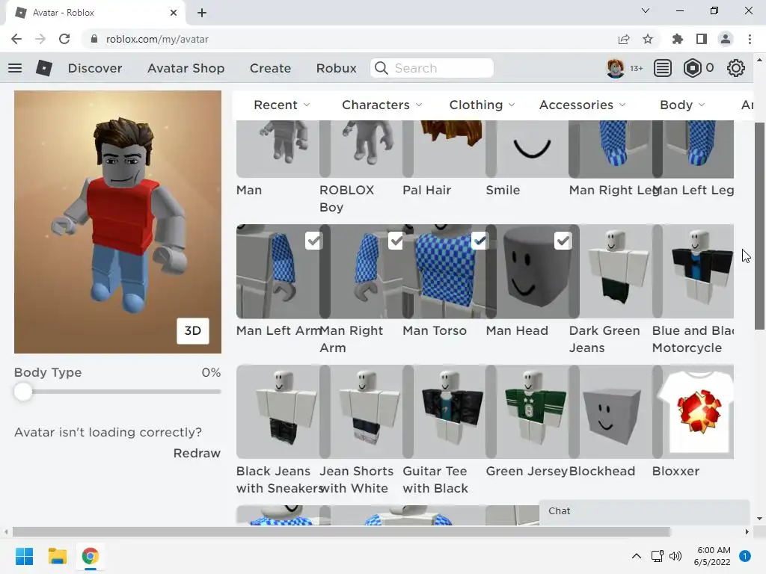Click the search magnifier icon
Screen dimensions: 766x574
[381, 68]
